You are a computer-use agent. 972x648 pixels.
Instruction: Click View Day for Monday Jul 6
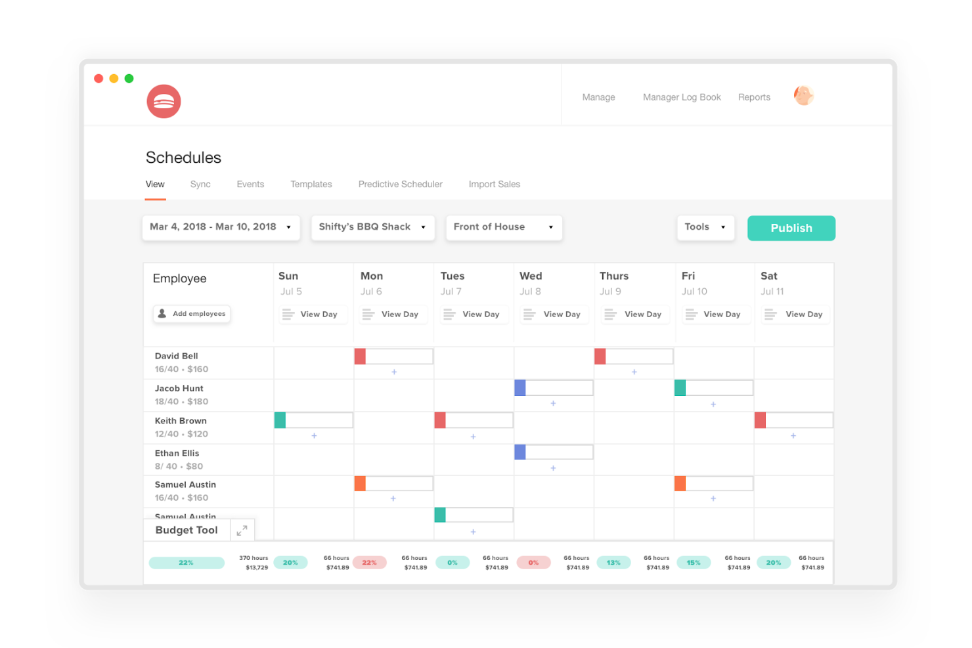tap(393, 314)
